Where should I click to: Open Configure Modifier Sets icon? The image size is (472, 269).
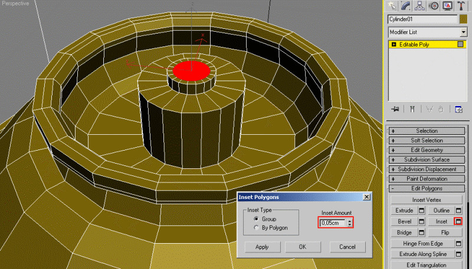458,109
